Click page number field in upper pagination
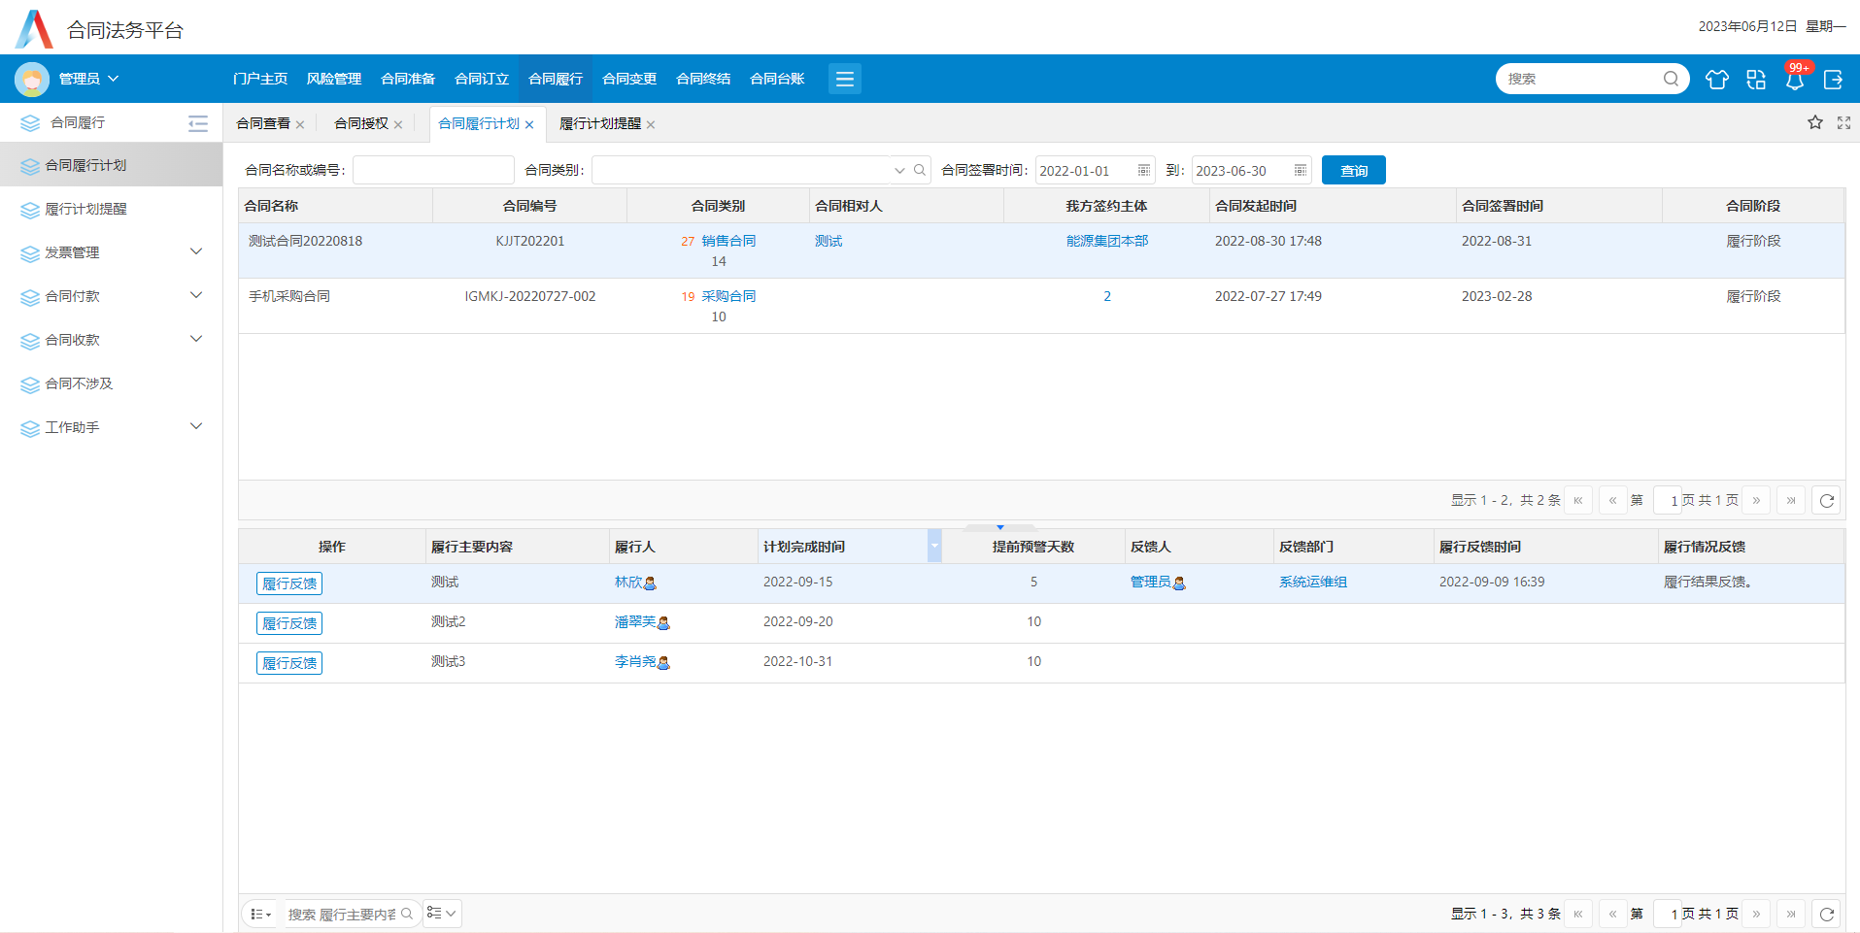1860x933 pixels. point(1667,500)
